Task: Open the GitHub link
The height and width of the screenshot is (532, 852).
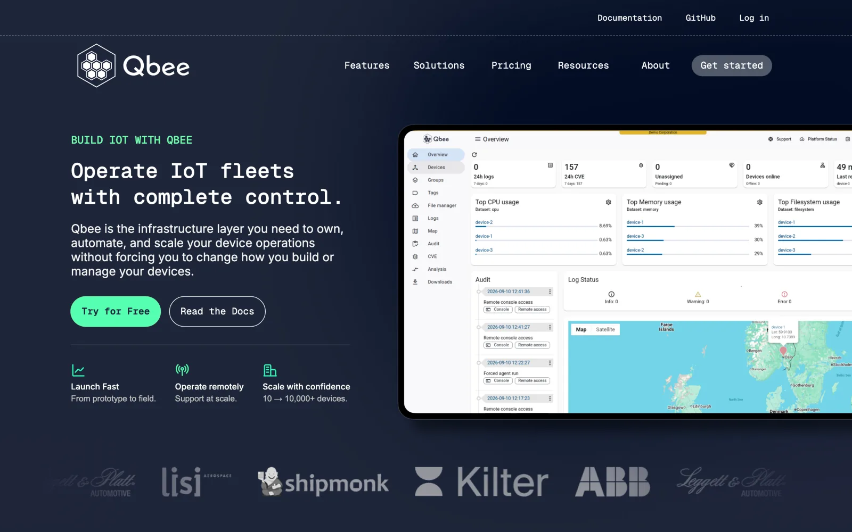Action: click(x=701, y=18)
